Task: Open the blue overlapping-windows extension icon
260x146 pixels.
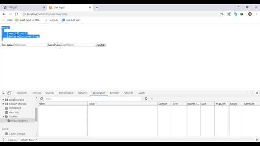Action: tap(235, 14)
